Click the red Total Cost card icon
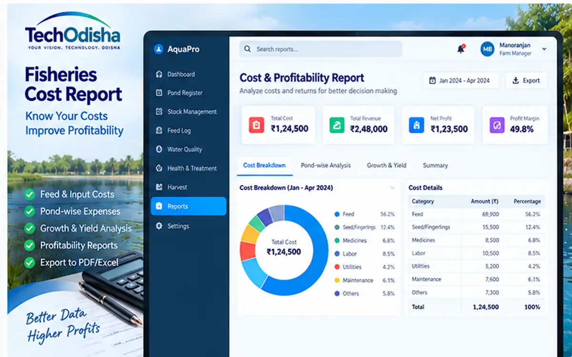This screenshot has width=572, height=357. click(256, 125)
